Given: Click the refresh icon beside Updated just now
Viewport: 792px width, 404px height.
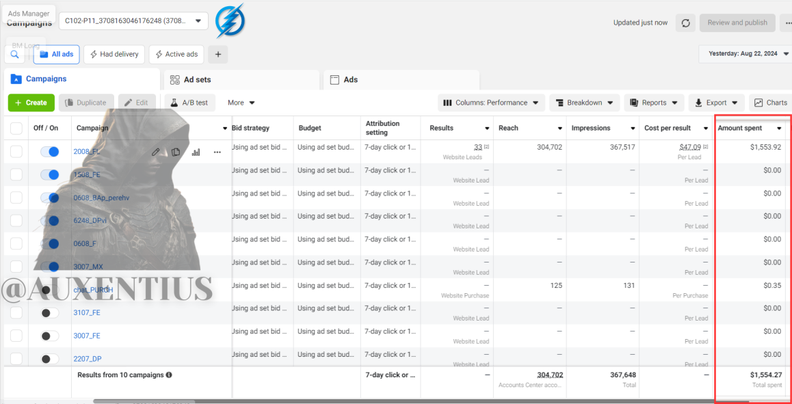Looking at the screenshot, I should click(685, 23).
